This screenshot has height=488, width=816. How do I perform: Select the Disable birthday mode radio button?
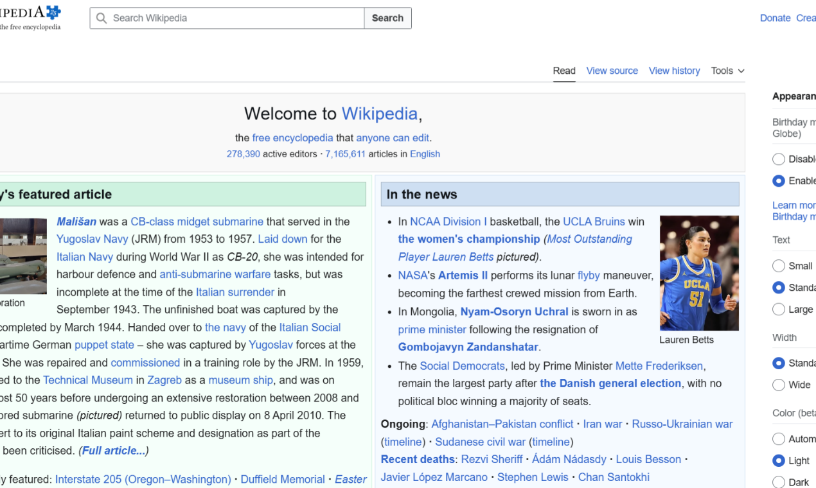[x=779, y=159]
